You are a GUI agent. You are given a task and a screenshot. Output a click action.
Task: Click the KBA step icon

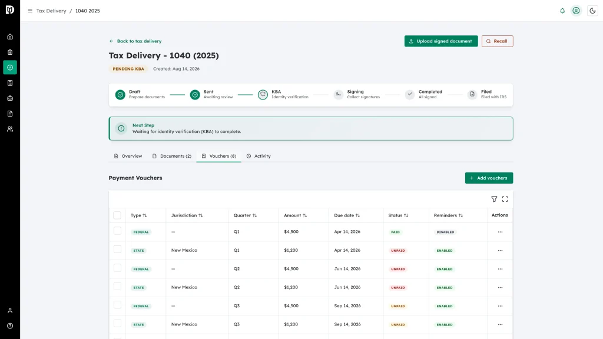point(263,95)
